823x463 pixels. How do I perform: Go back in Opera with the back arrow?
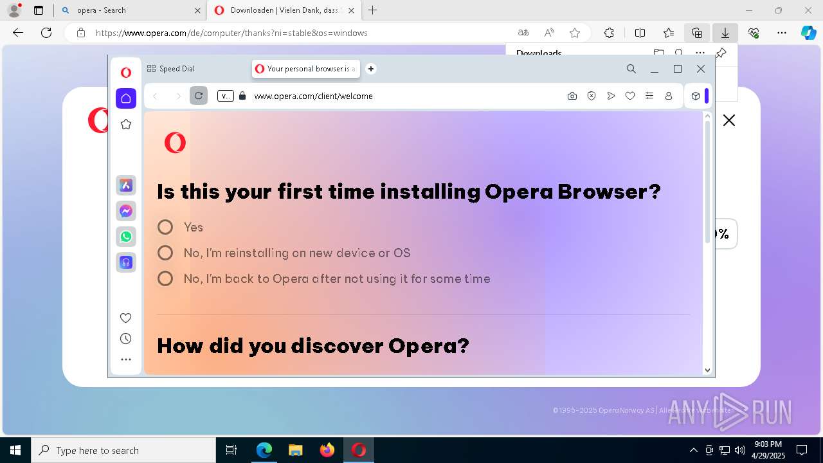click(155, 96)
